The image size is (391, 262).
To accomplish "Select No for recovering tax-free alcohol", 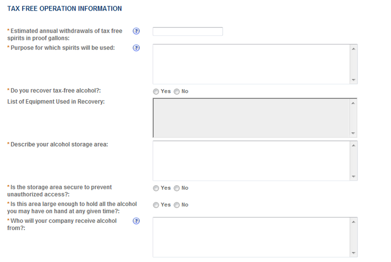I will coord(176,91).
